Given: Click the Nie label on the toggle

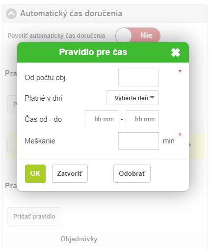Looking at the screenshot, I should pyautogui.click(x=146, y=35).
